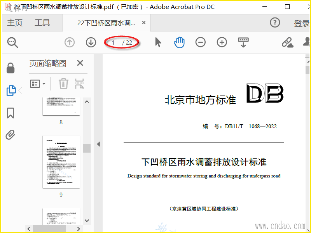Select the arrow selection tool

pos(158,42)
